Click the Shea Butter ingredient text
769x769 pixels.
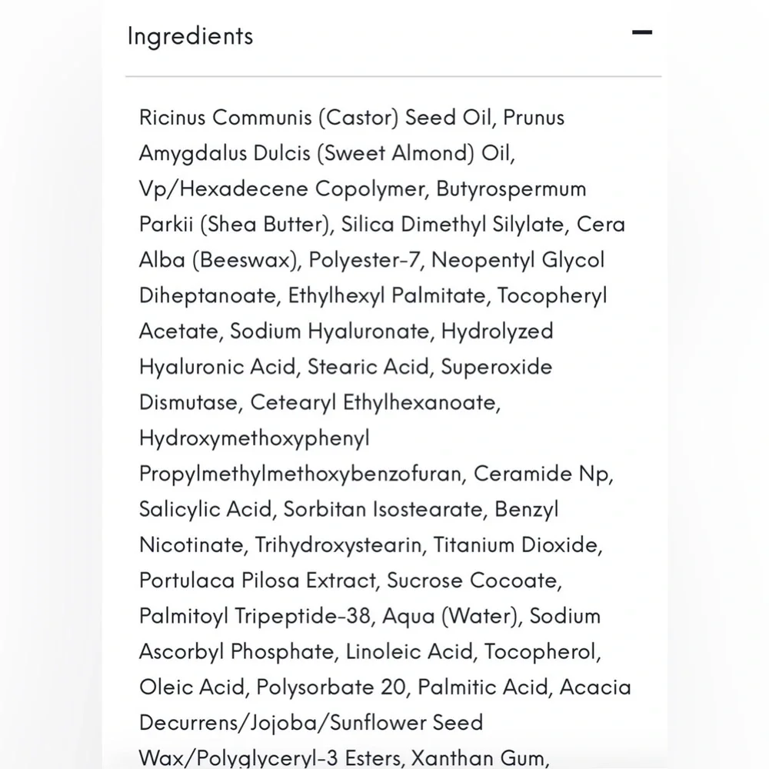pos(267,225)
